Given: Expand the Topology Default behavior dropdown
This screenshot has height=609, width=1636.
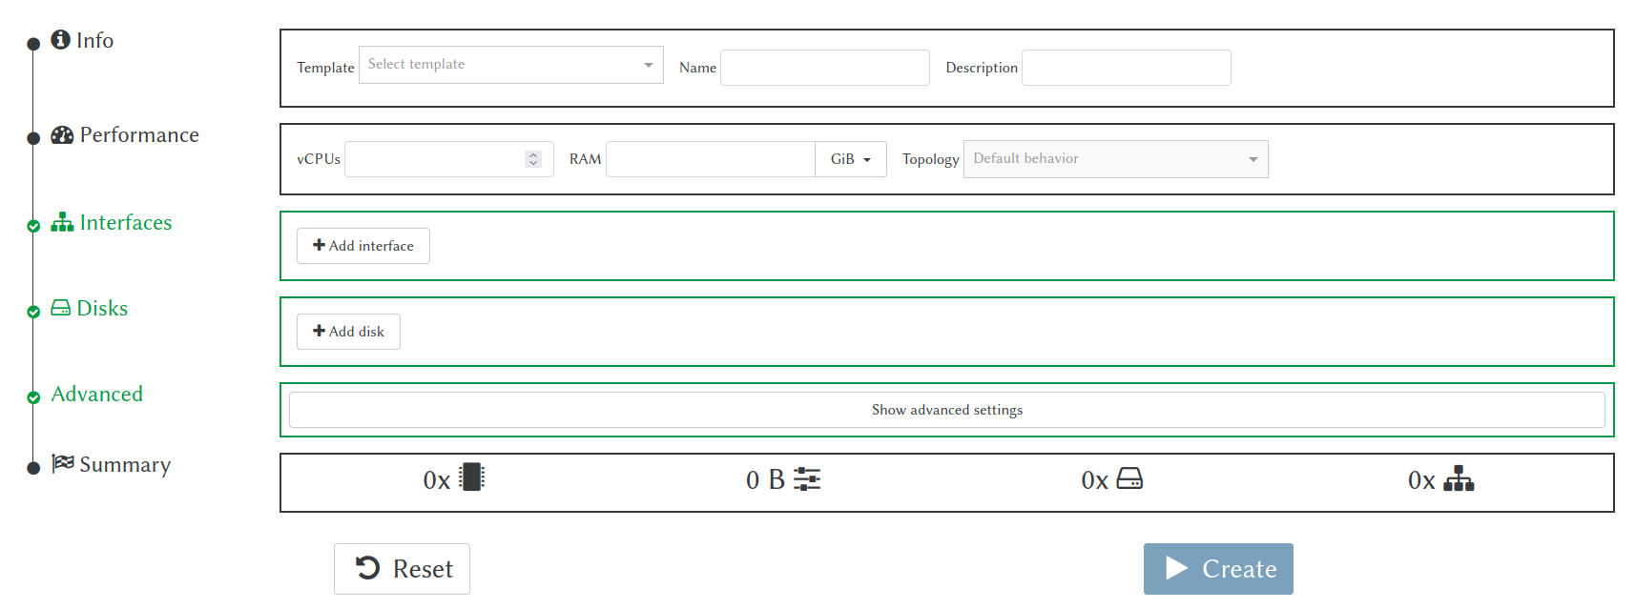Looking at the screenshot, I should (1115, 159).
